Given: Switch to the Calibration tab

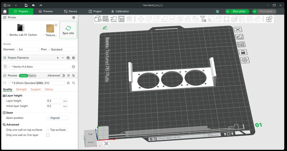Looking at the screenshot, I should (x=120, y=11).
